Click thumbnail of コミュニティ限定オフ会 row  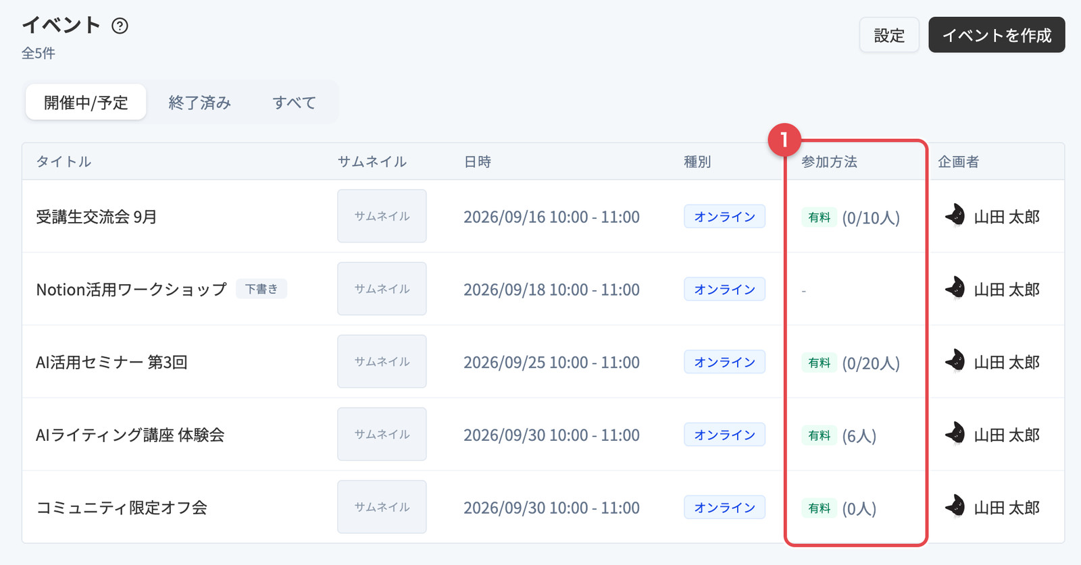(x=382, y=507)
